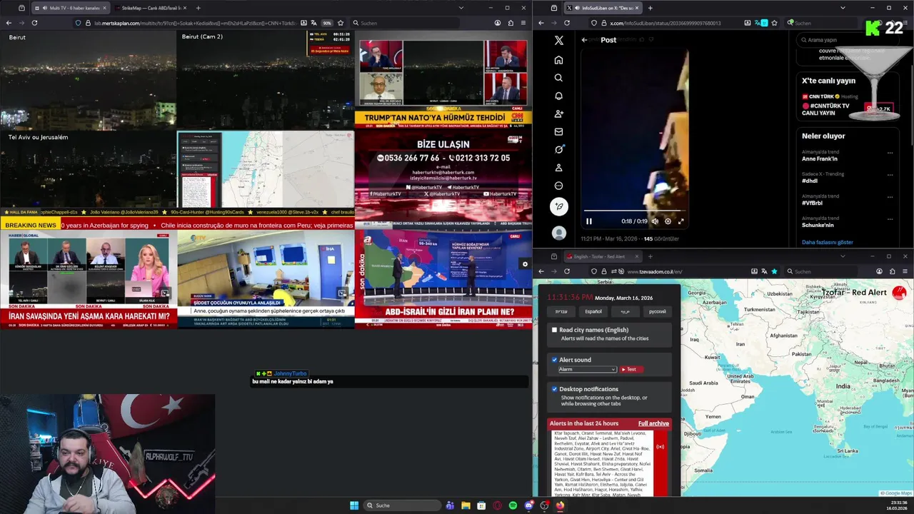Toggle Alert sound checkbox
The height and width of the screenshot is (514, 914).
coord(554,360)
